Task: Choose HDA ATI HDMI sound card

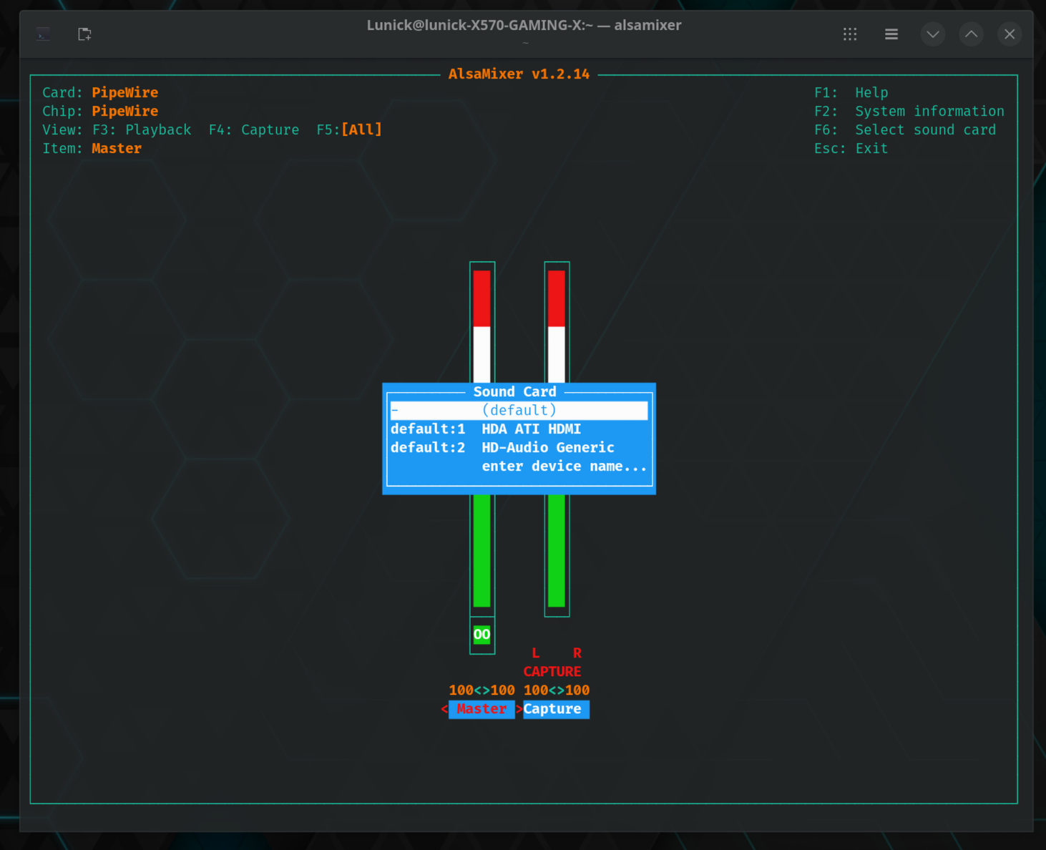Action: point(530,429)
